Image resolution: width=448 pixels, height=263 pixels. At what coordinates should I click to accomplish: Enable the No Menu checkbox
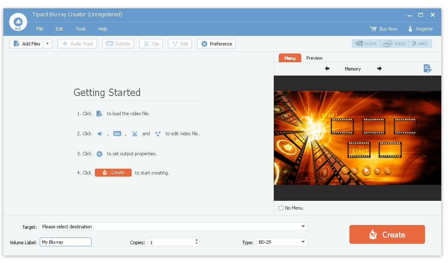click(281, 208)
